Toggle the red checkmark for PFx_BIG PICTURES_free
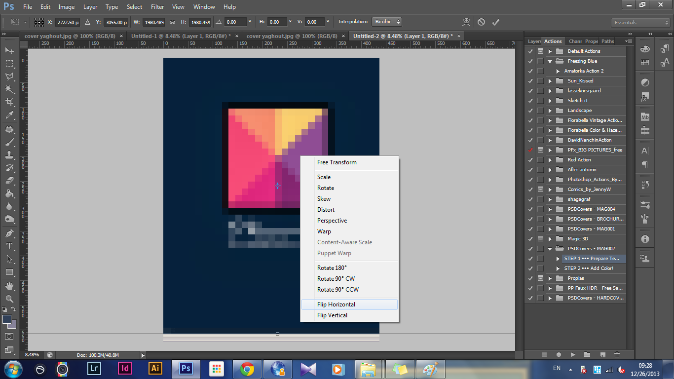This screenshot has height=379, width=674. tap(530, 150)
